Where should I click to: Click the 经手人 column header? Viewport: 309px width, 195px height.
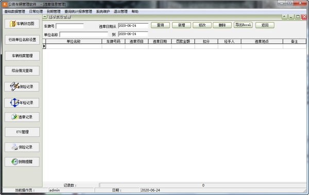coord(229,41)
